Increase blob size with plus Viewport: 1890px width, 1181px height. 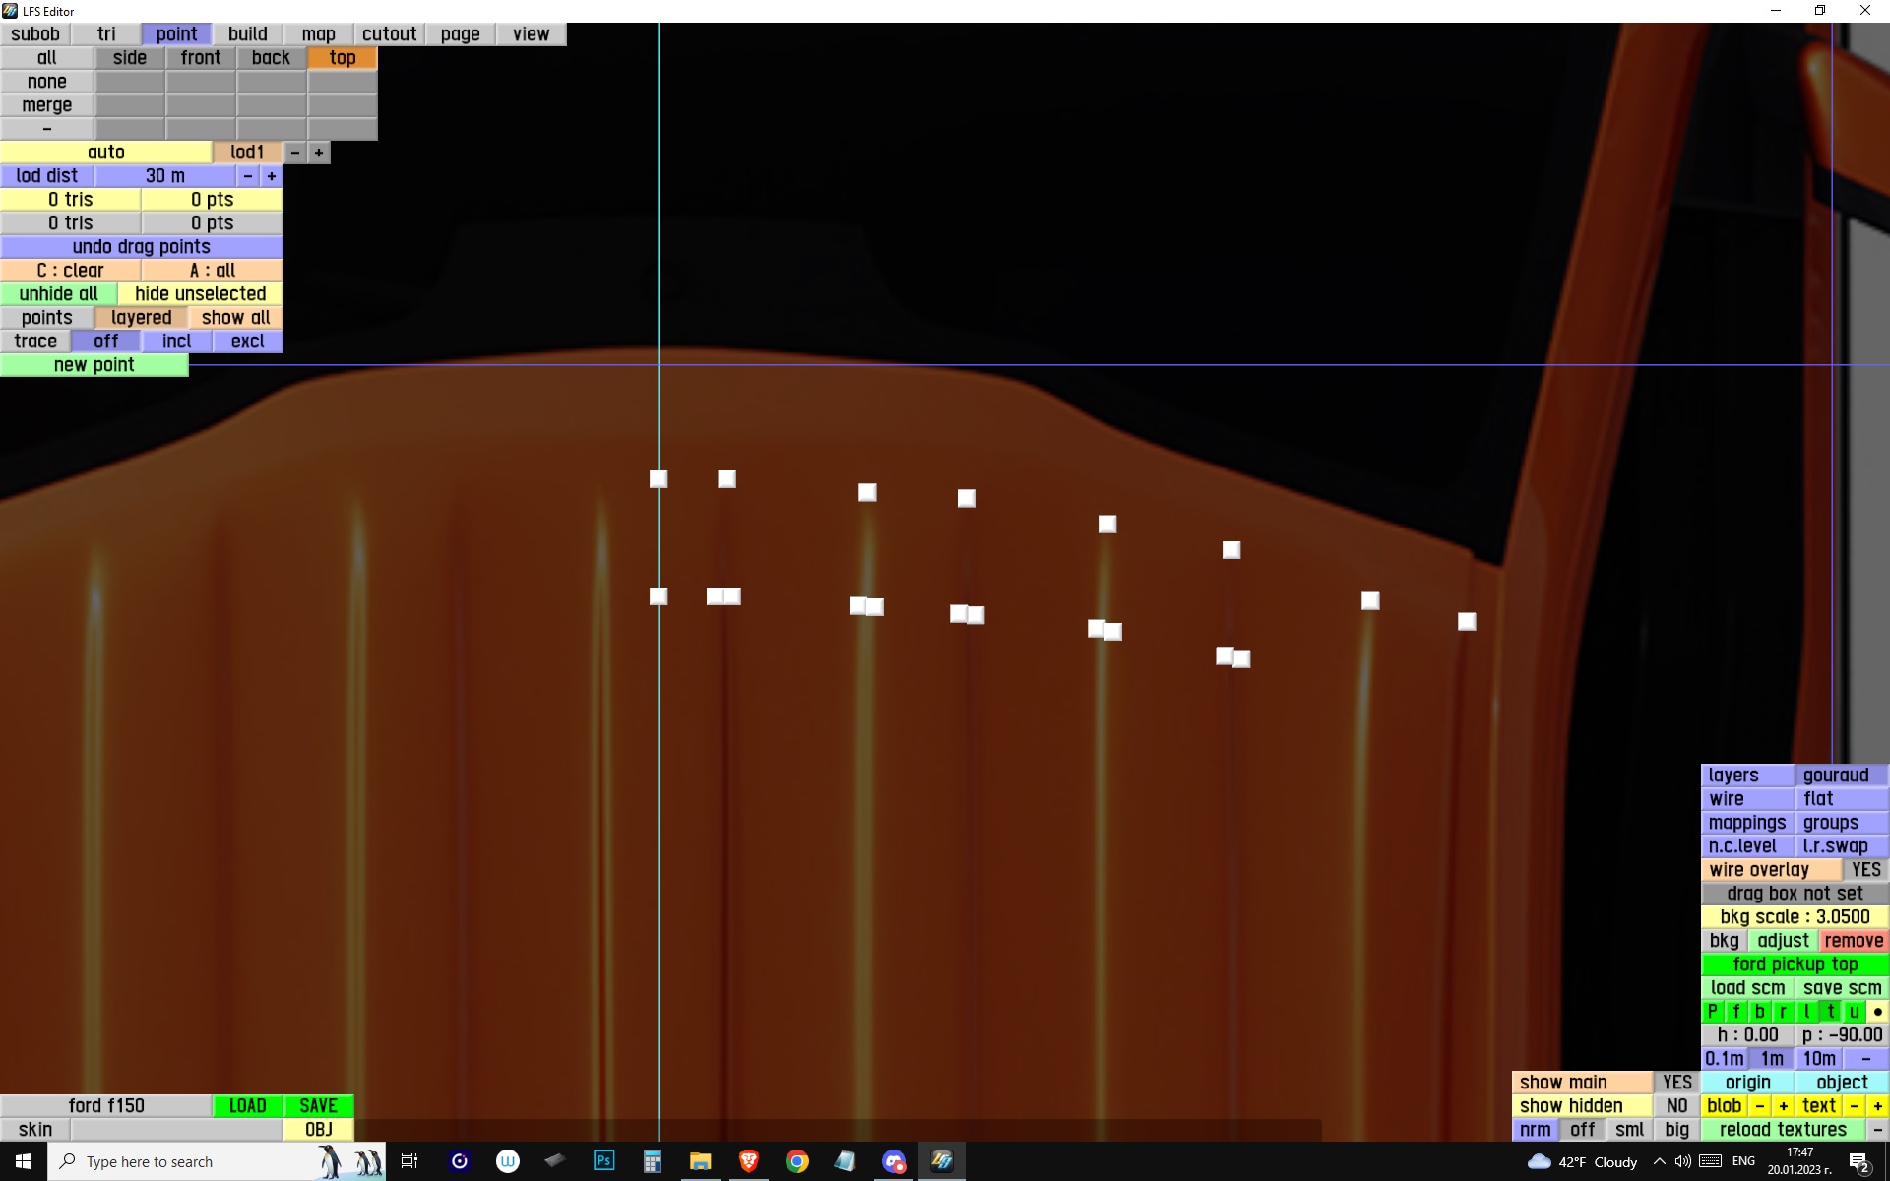click(x=1783, y=1105)
